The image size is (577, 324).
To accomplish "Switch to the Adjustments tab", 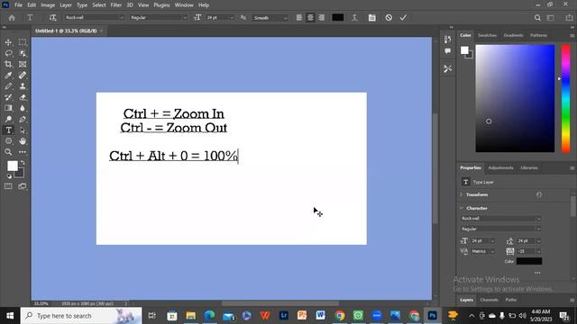I will [x=500, y=168].
